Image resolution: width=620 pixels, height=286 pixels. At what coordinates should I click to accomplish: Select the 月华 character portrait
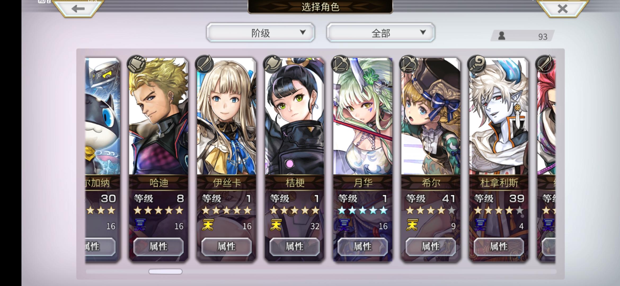pos(363,117)
